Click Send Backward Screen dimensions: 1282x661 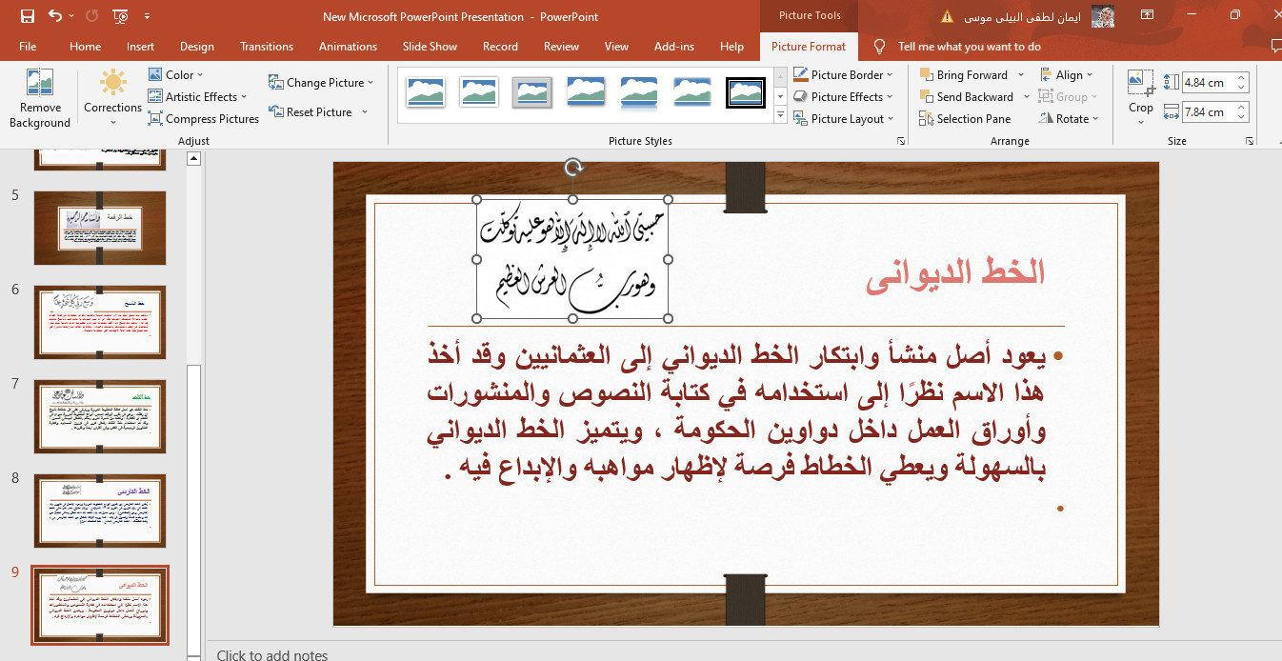click(x=966, y=96)
